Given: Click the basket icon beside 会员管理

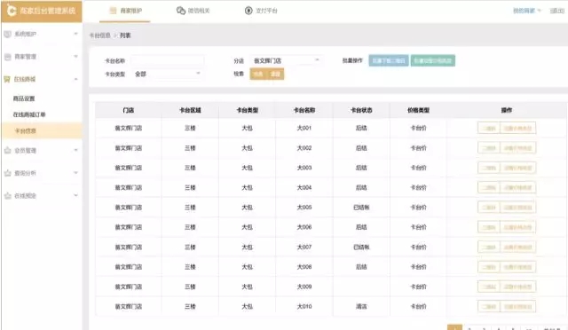Looking at the screenshot, I should (x=7, y=150).
